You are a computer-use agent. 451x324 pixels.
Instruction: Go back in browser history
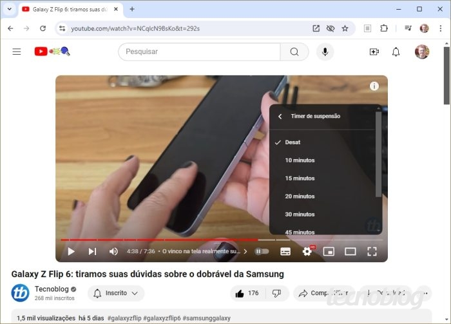click(10, 28)
